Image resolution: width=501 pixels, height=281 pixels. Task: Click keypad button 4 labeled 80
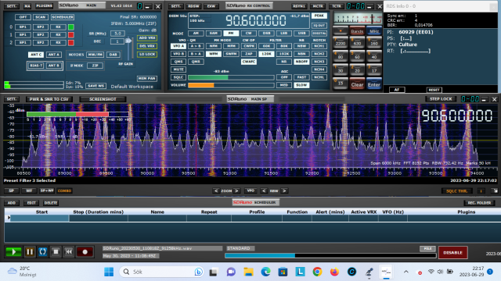[341, 56]
